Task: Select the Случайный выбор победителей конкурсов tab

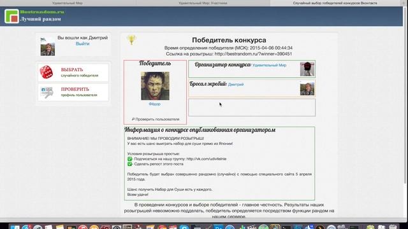Action: click(335, 3)
